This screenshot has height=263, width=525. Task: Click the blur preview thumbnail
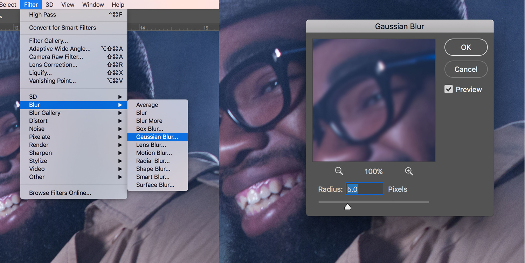tap(374, 100)
